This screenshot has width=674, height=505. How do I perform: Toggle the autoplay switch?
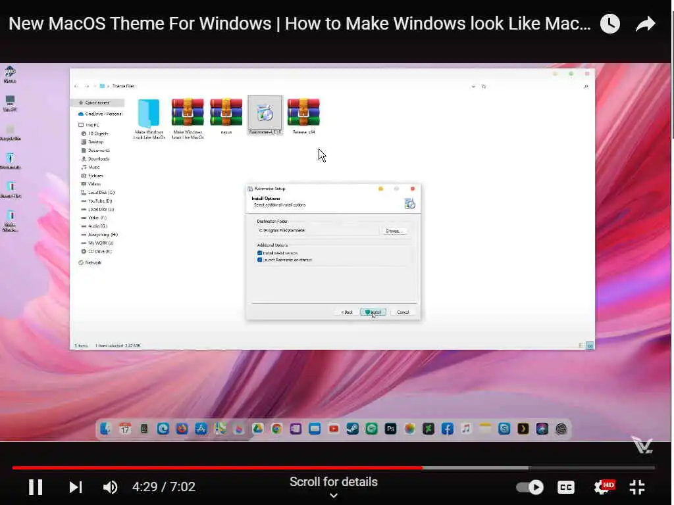click(530, 487)
